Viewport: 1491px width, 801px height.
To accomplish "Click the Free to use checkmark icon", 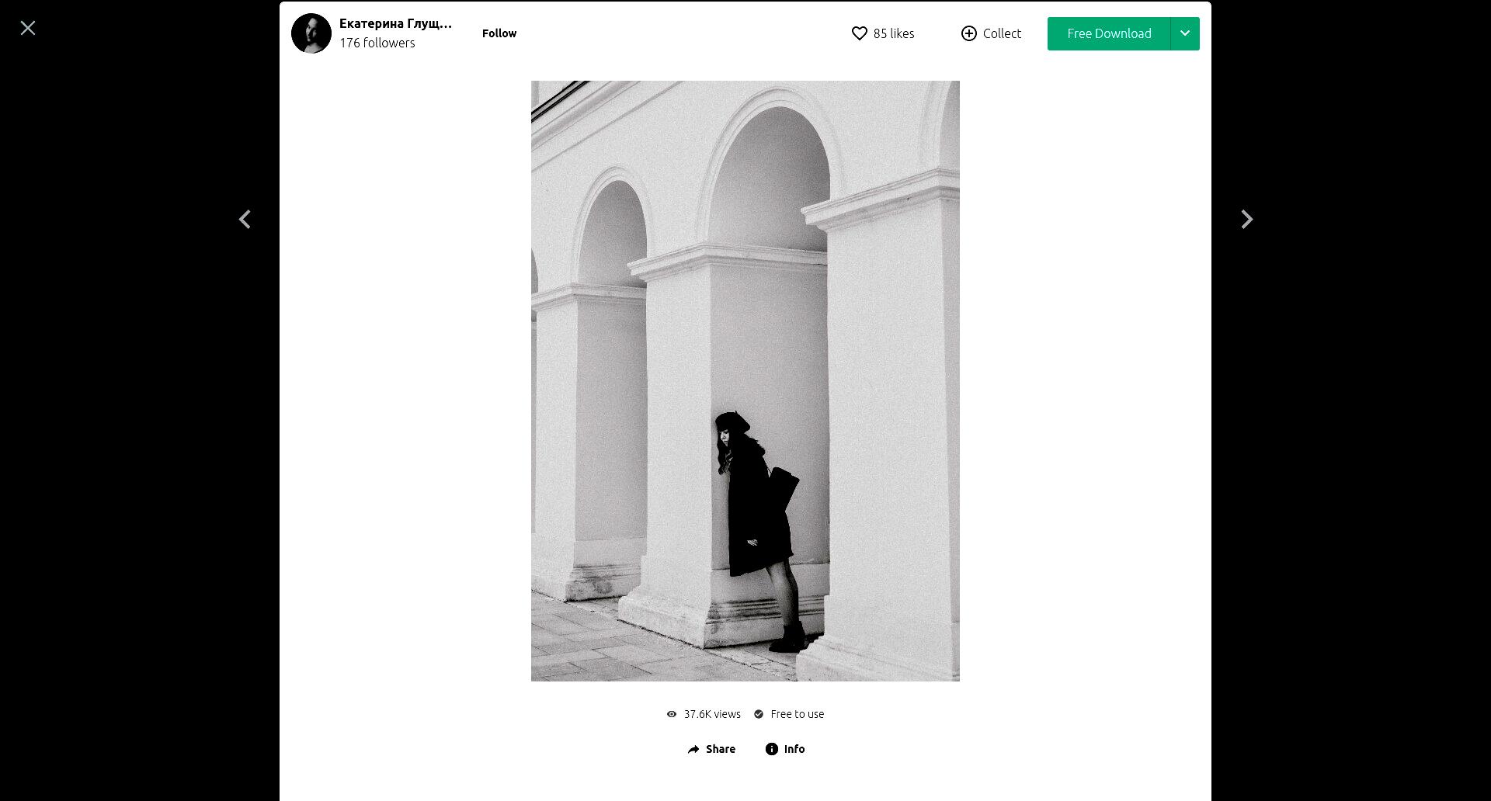I will coord(759,714).
